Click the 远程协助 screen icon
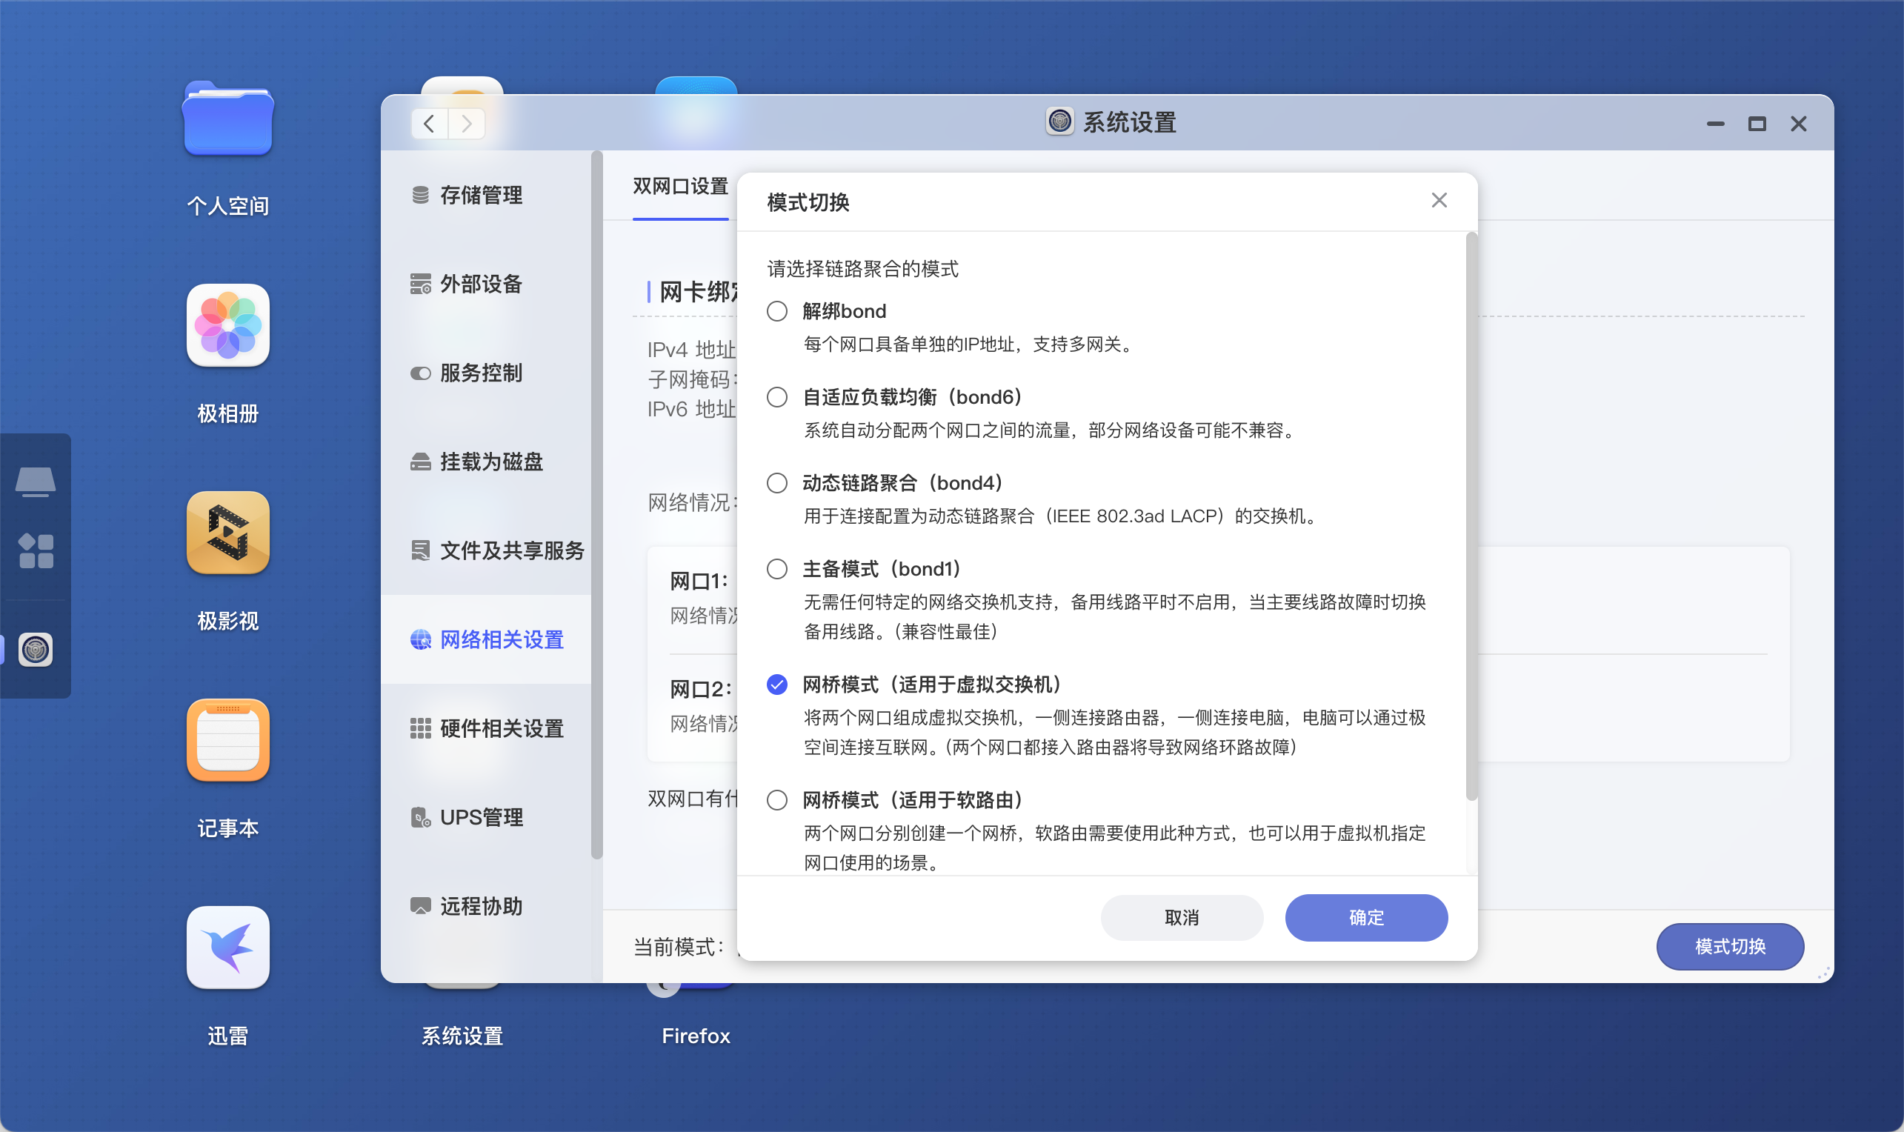This screenshot has width=1904, height=1132. point(420,905)
